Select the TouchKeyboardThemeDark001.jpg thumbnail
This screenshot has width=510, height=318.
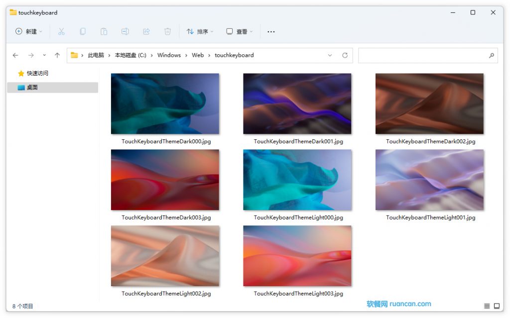297,104
